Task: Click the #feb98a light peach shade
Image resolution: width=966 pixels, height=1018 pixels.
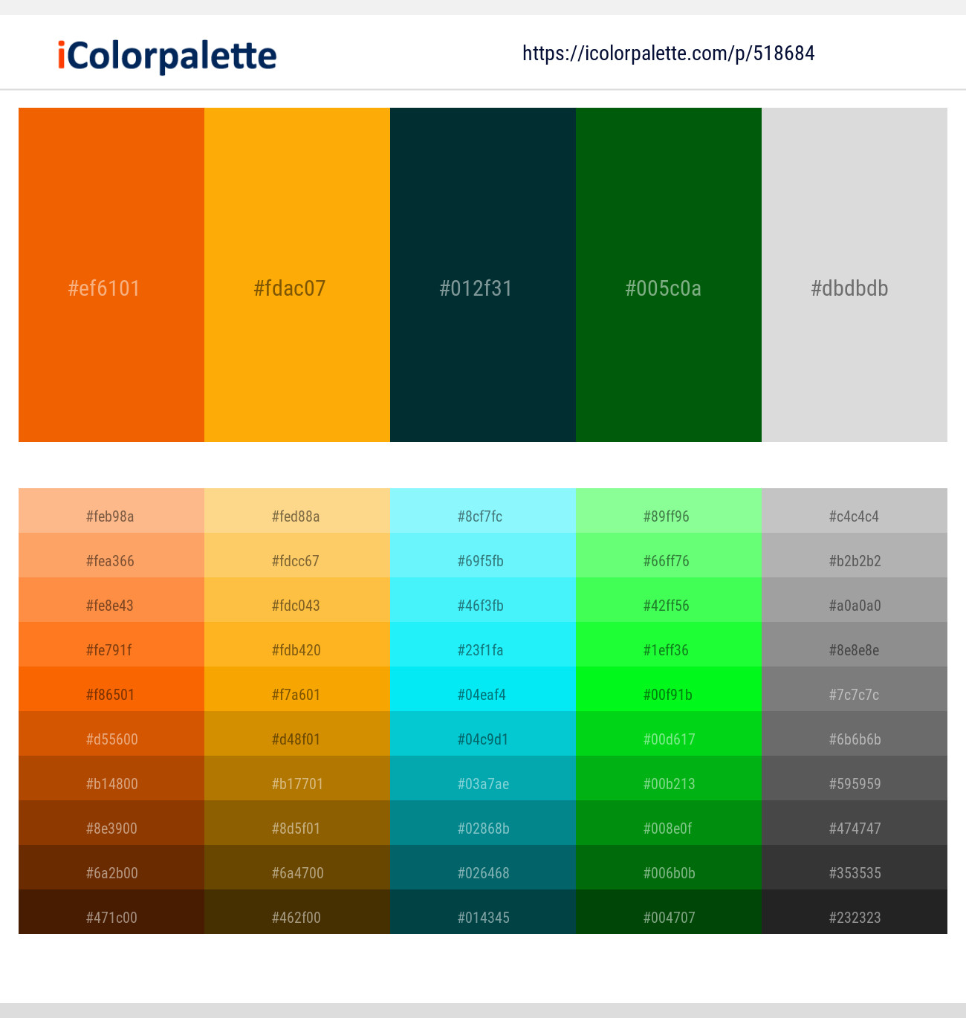Action: point(111,510)
